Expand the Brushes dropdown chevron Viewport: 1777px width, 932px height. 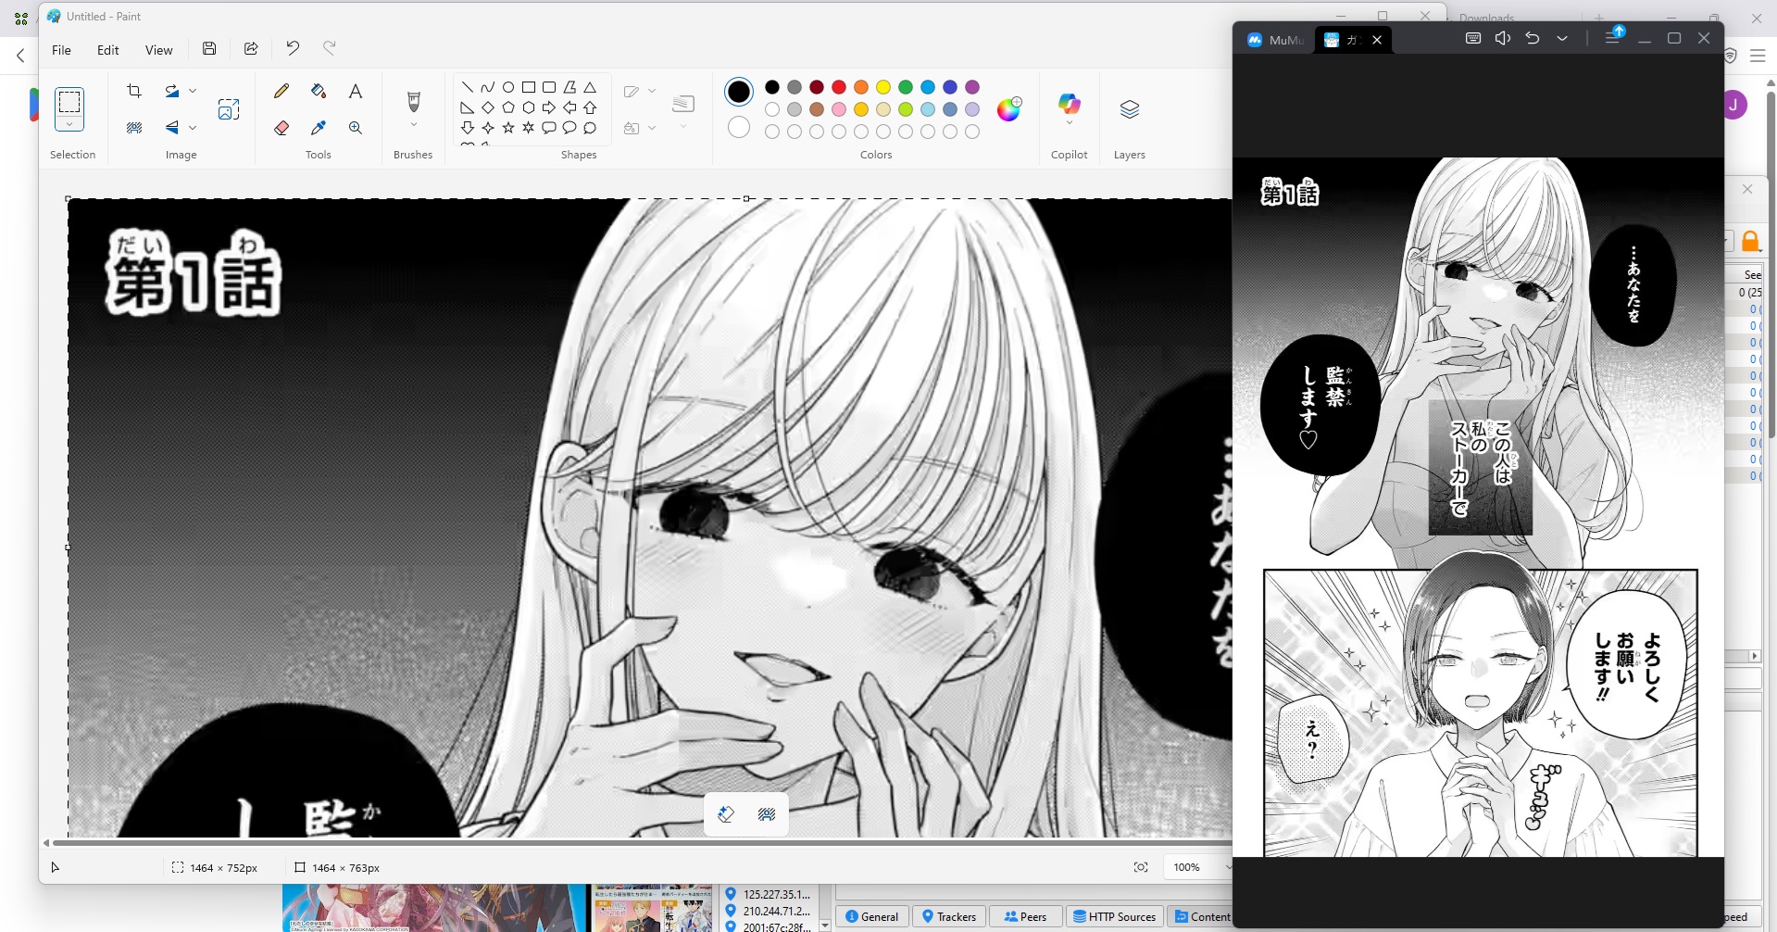(414, 125)
